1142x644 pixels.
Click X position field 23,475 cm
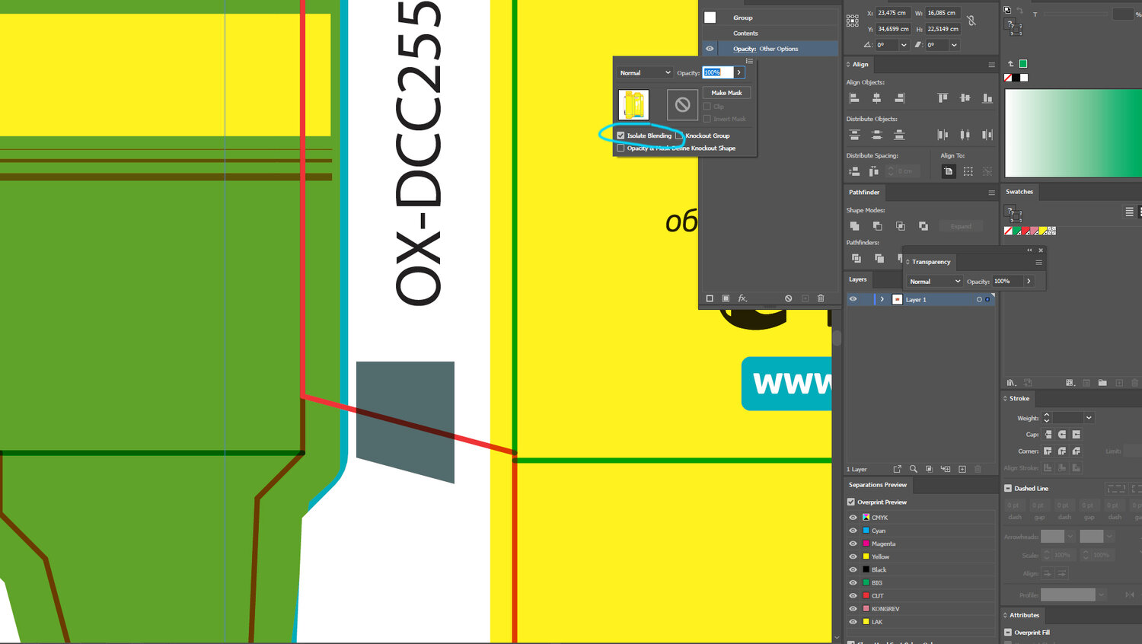point(892,13)
